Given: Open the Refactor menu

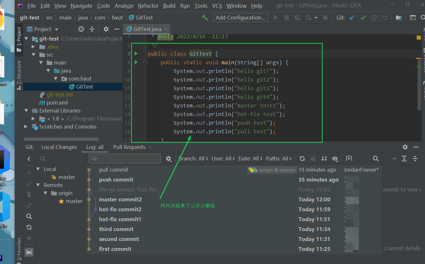Looking at the screenshot, I should pyautogui.click(x=148, y=6).
